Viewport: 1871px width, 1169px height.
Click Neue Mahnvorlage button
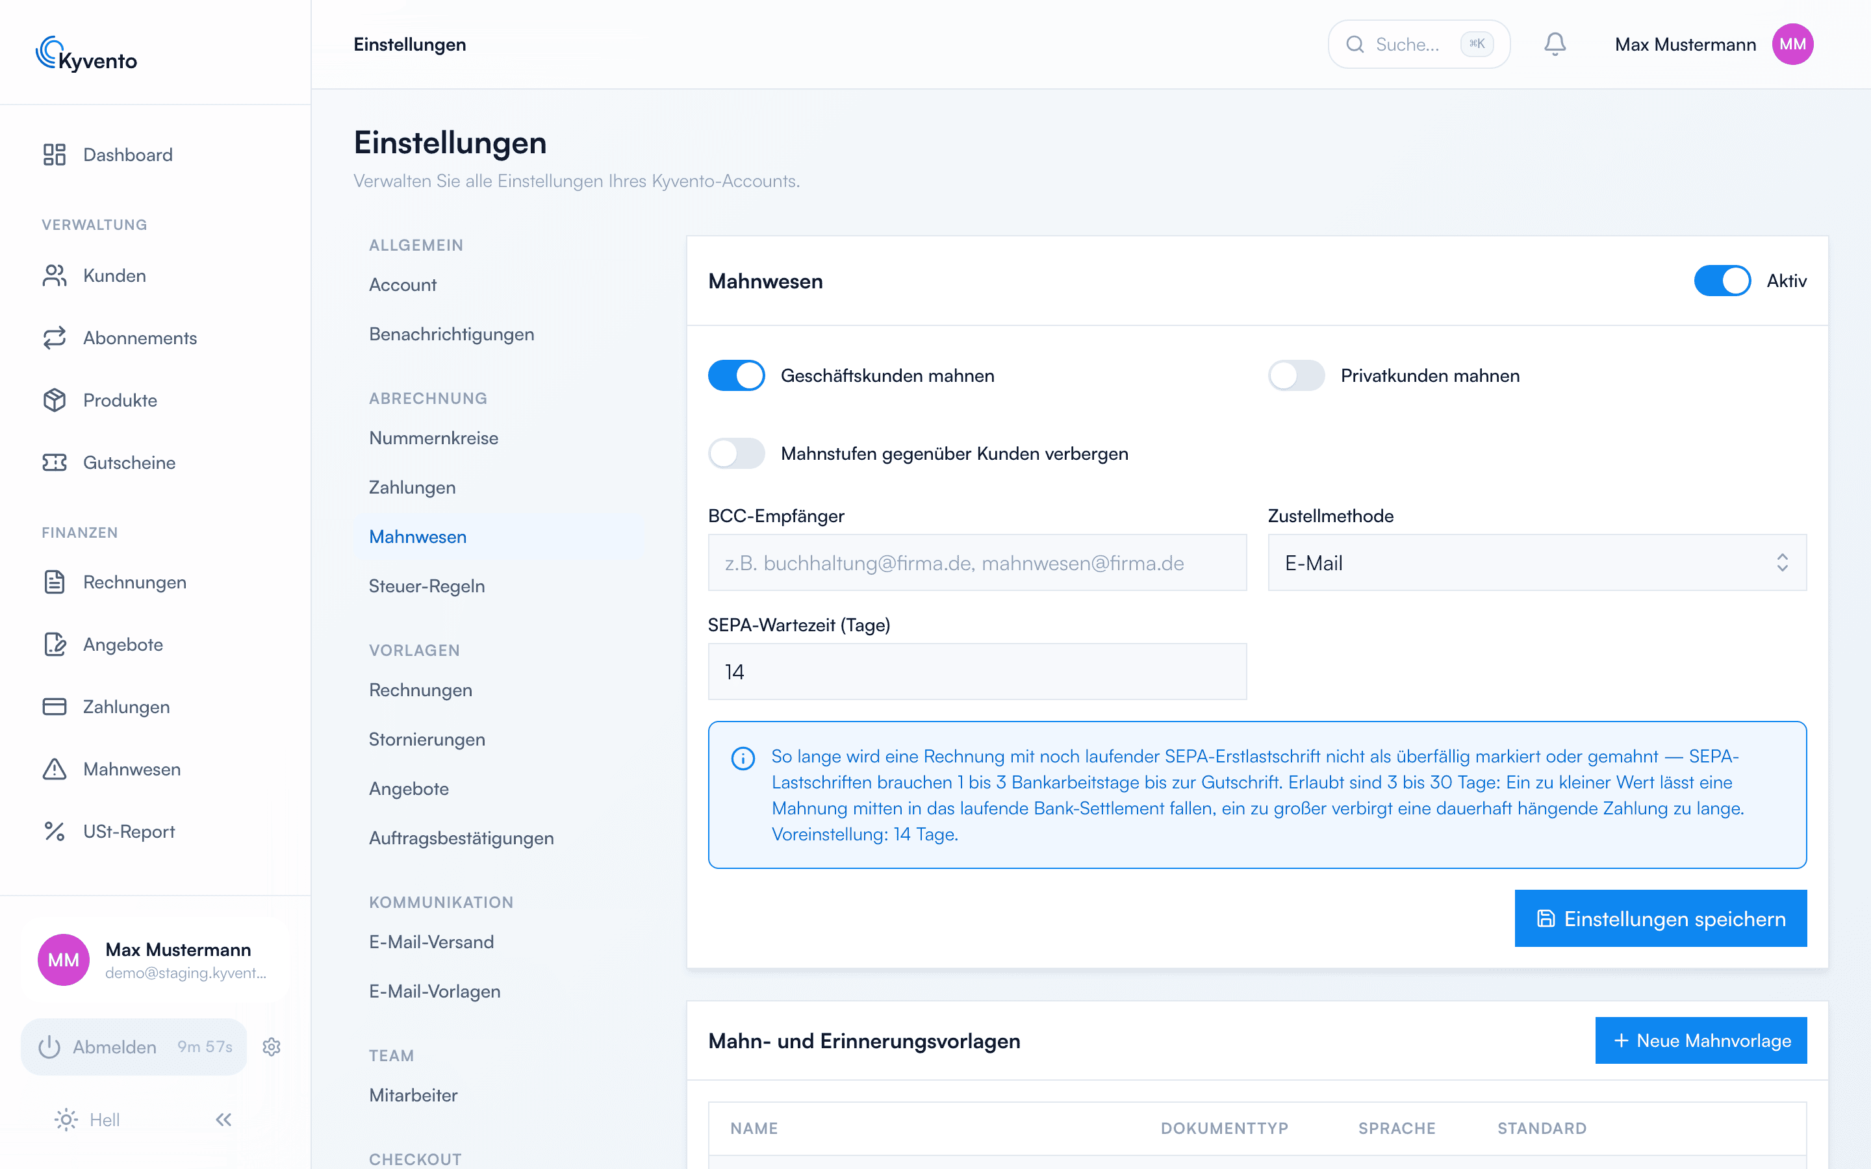click(x=1700, y=1040)
